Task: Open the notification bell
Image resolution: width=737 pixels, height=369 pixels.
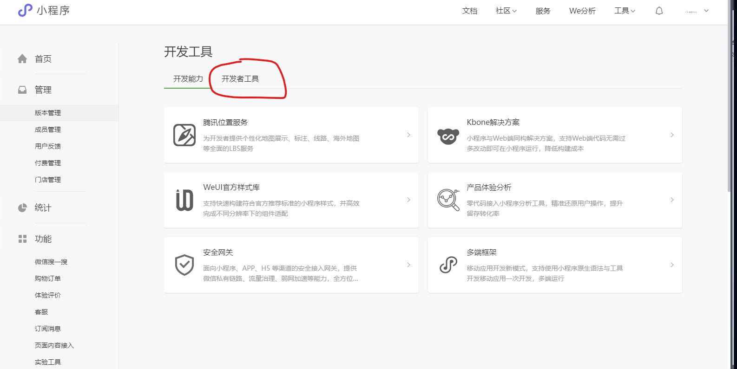Action: 659,11
